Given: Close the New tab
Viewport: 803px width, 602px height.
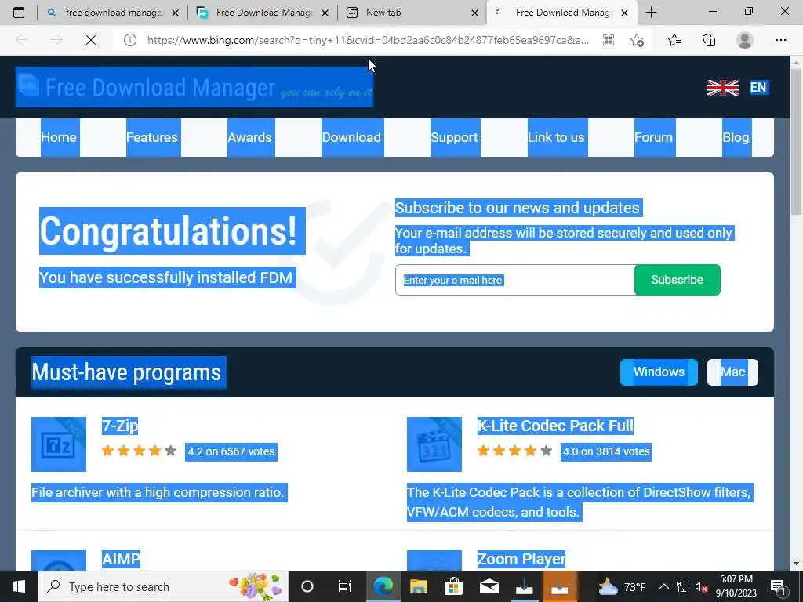Looking at the screenshot, I should tap(474, 13).
